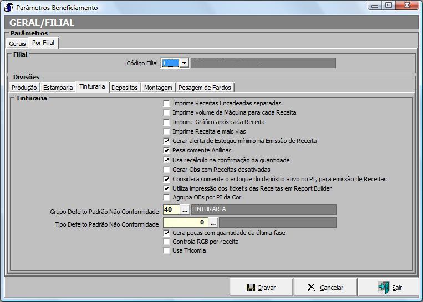Toggle Usa Tricomia checkbox

167,250
